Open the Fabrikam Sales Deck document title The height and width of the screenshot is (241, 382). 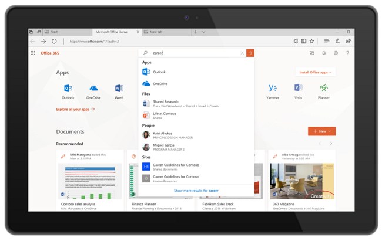[x=218, y=204]
